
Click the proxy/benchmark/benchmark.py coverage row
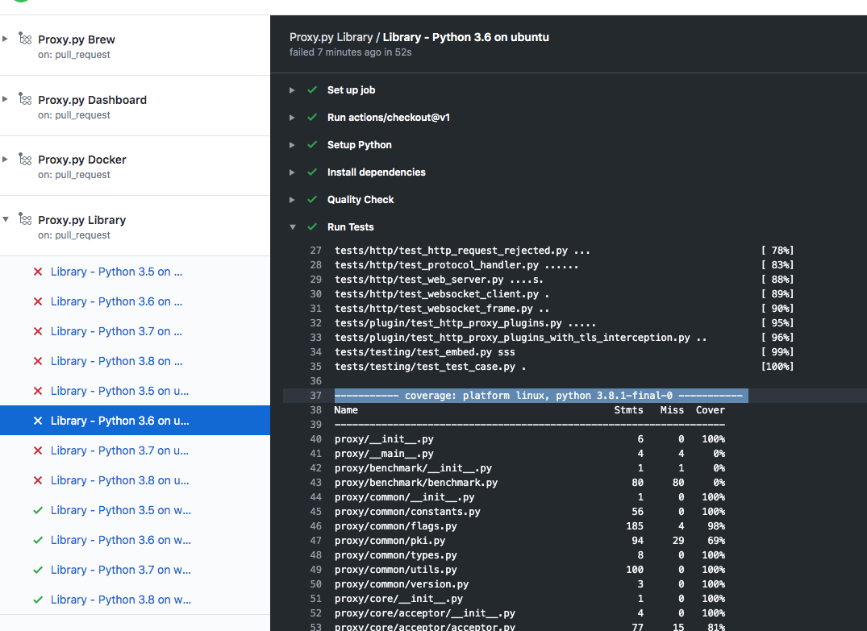coord(530,483)
